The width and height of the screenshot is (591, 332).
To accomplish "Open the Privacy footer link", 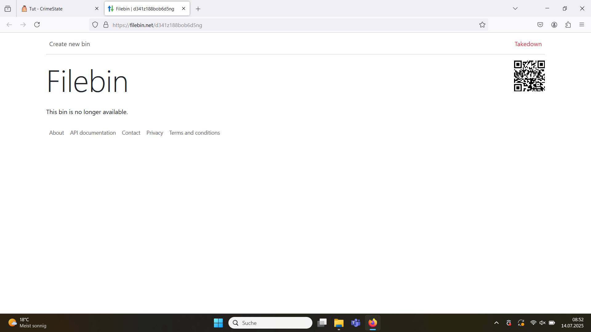I will click(x=155, y=133).
